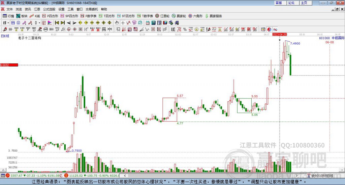Open the 江恩 menu
The height and width of the screenshot is (185, 345).
click(x=37, y=9)
